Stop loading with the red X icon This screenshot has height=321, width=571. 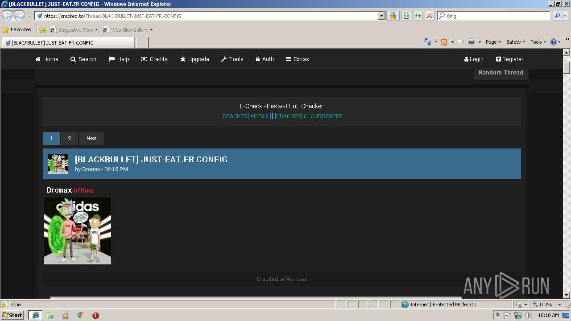[430, 16]
